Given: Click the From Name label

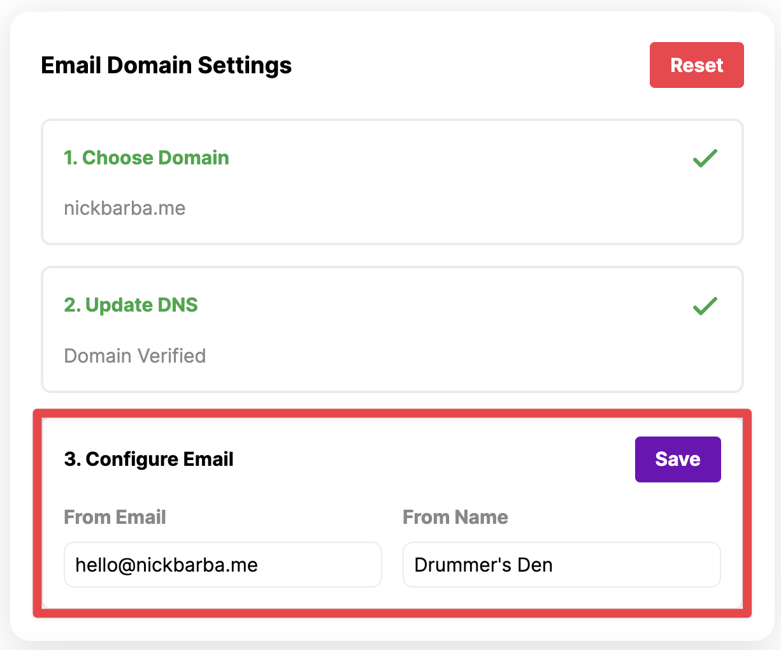Looking at the screenshot, I should (x=455, y=517).
